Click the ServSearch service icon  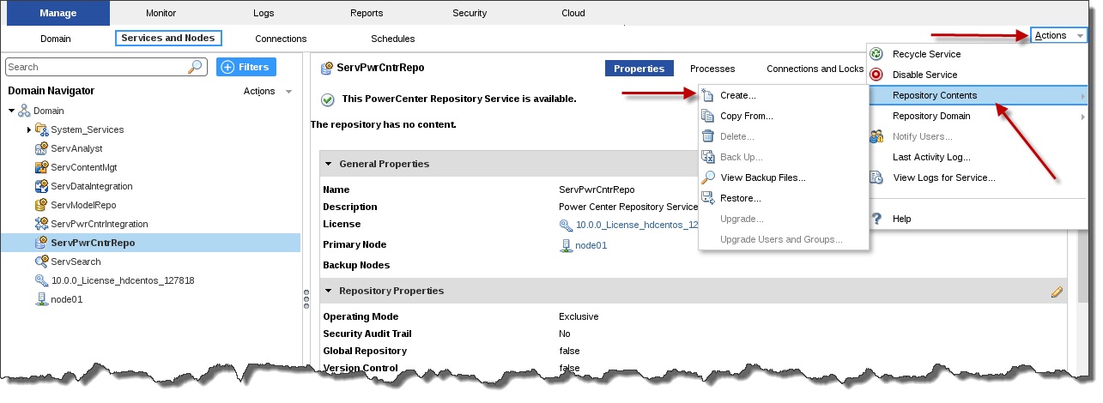[x=41, y=262]
